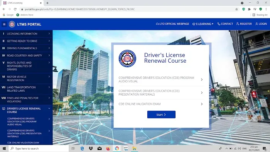Click the green shield extension icon

tap(260, 9)
